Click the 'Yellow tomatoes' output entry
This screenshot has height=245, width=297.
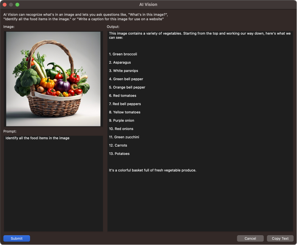[x=125, y=112]
